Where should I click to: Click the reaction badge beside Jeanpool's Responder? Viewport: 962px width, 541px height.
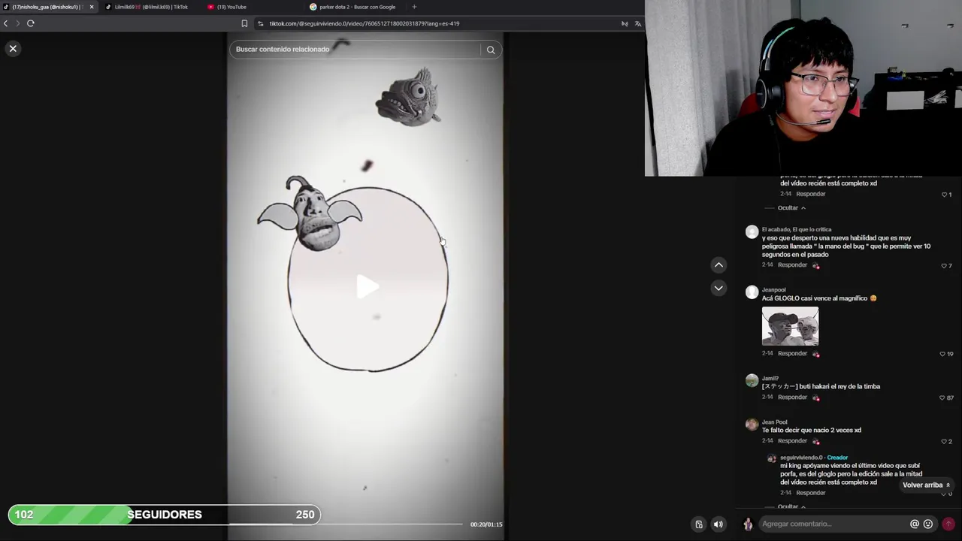[816, 354]
